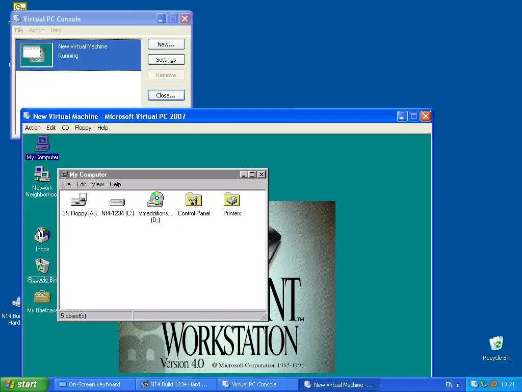This screenshot has height=392, width=522.
Task: Click the Close... button in Virtual PC Console
Action: point(166,95)
